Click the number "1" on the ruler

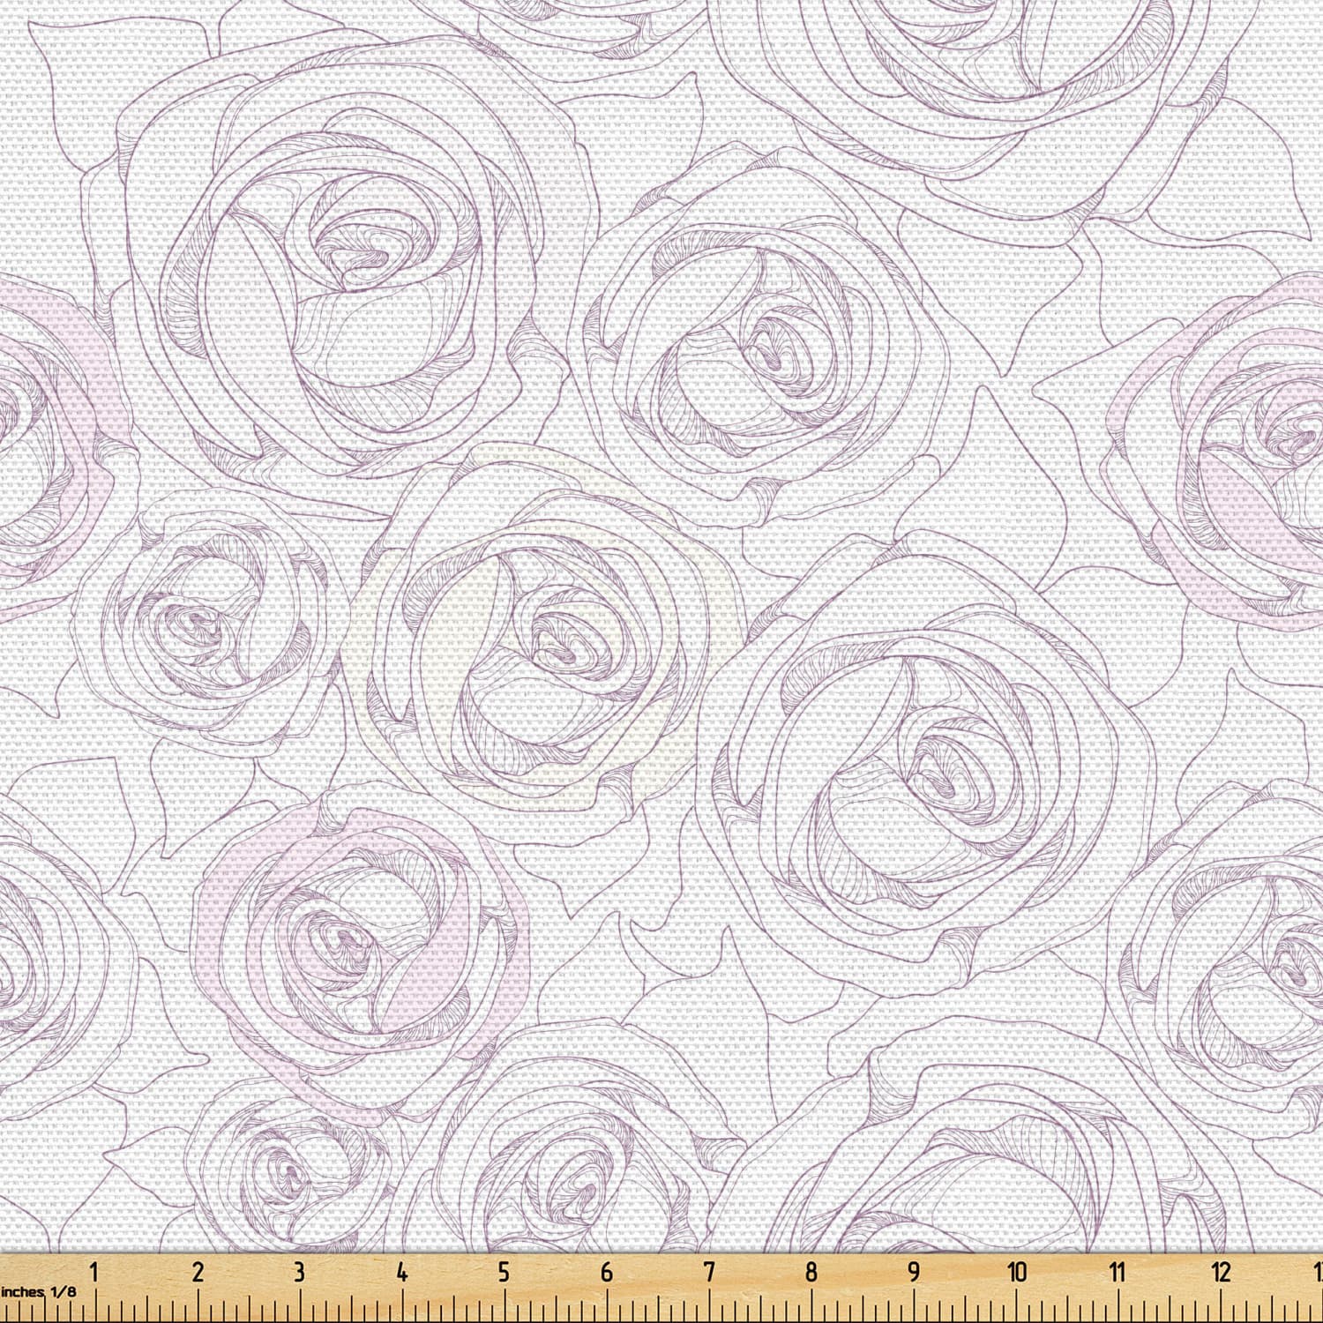click(93, 1272)
